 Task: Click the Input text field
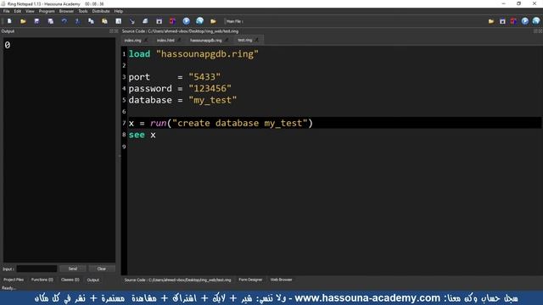click(x=36, y=269)
